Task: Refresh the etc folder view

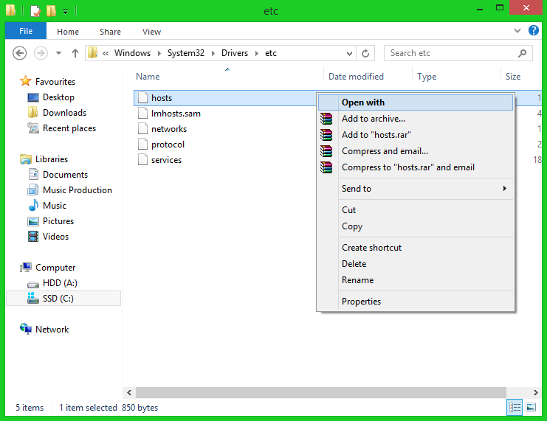Action: point(365,53)
